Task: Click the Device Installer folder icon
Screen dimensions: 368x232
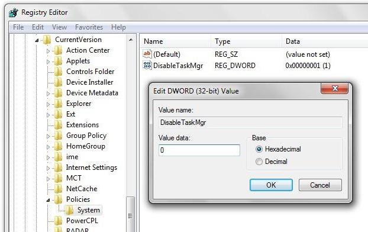Action: click(58, 82)
